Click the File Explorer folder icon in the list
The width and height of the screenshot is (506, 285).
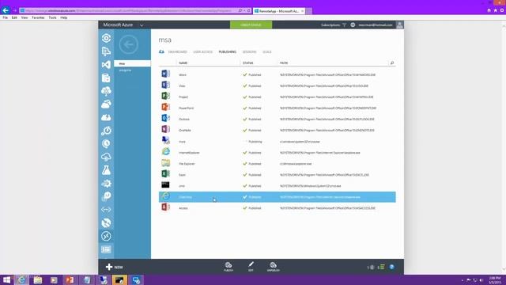coord(165,162)
